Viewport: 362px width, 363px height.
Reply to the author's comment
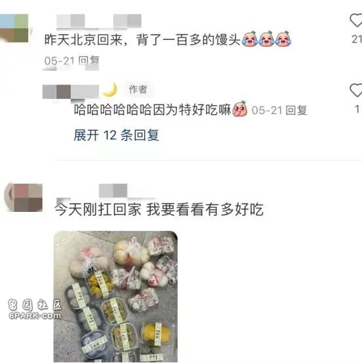(x=296, y=110)
